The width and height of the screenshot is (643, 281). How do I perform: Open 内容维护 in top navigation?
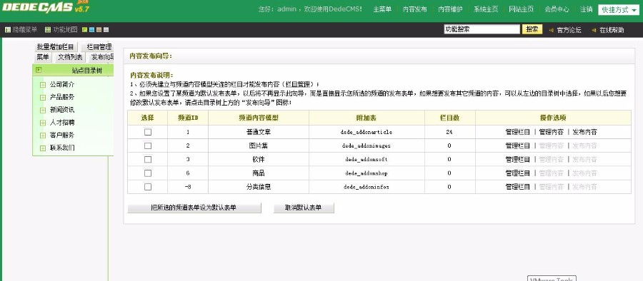coord(450,9)
